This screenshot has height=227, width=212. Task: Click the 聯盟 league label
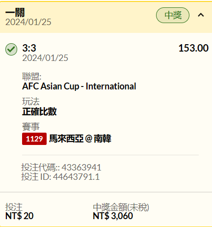(32, 76)
